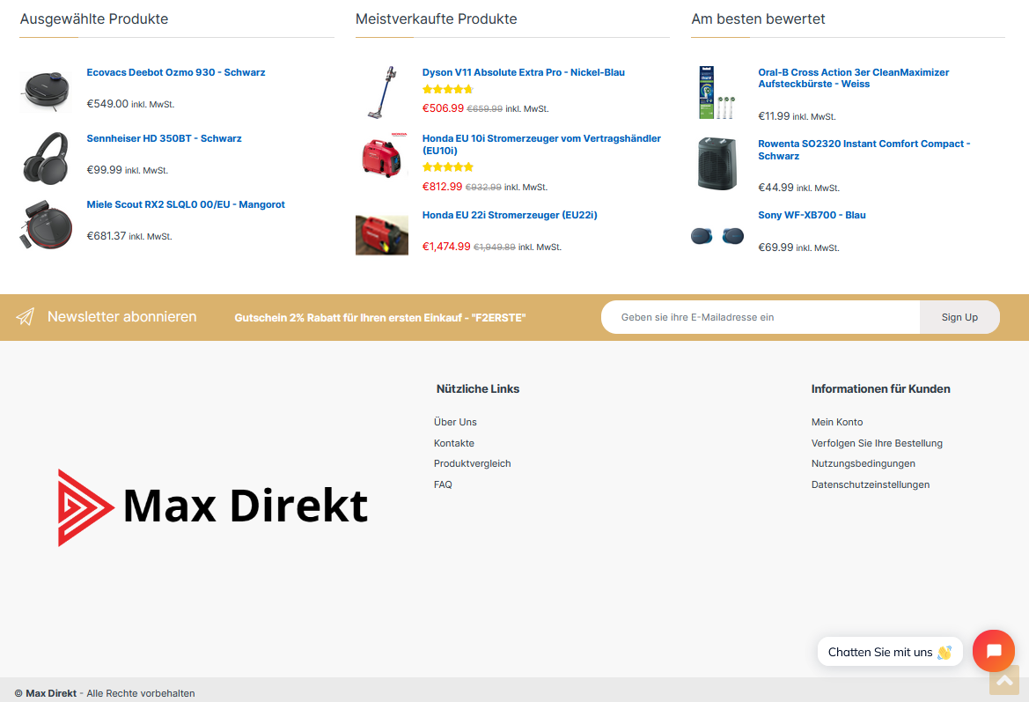Open Honda EU 22i generator image
Screen dimensions: 1029x702
click(382, 234)
